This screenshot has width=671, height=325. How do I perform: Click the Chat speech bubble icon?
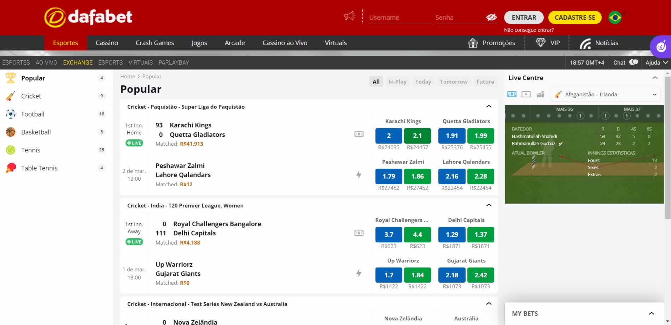tap(634, 62)
